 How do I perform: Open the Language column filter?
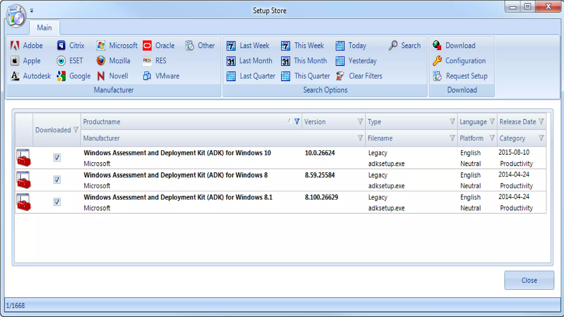(492, 121)
